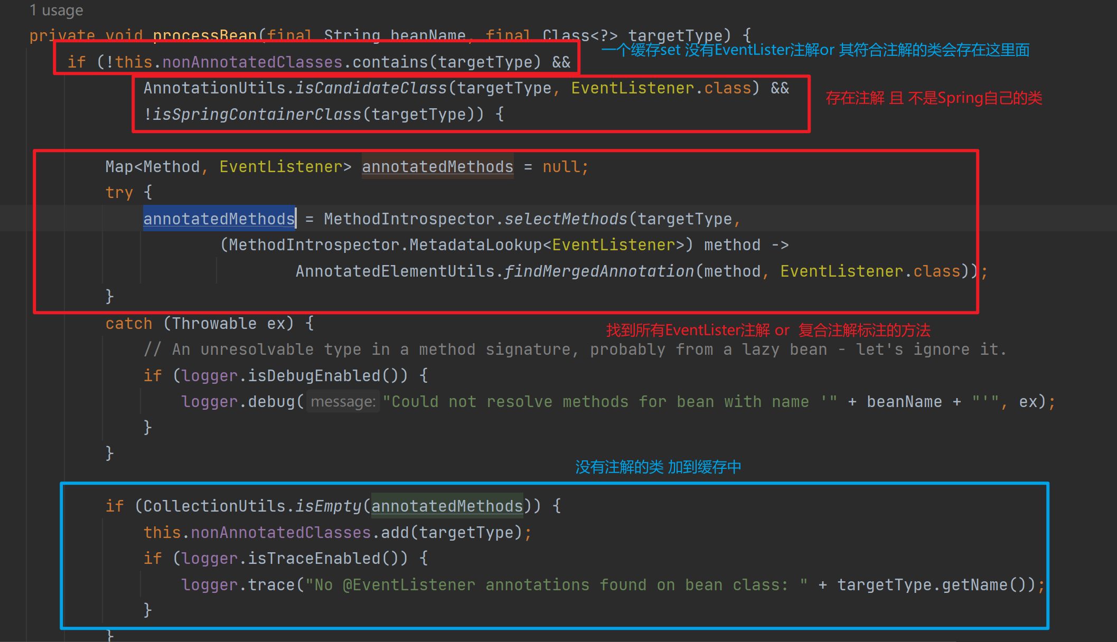Click the Map type in annotatedMethods declaration
This screenshot has width=1117, height=642.
coord(119,167)
